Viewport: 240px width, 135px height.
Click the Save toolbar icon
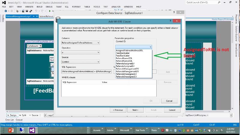click(27, 11)
